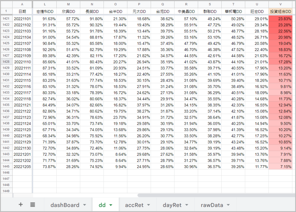This screenshot has width=296, height=212.
Task: Select the 台半DD header cell
Action: pos(115,11)
